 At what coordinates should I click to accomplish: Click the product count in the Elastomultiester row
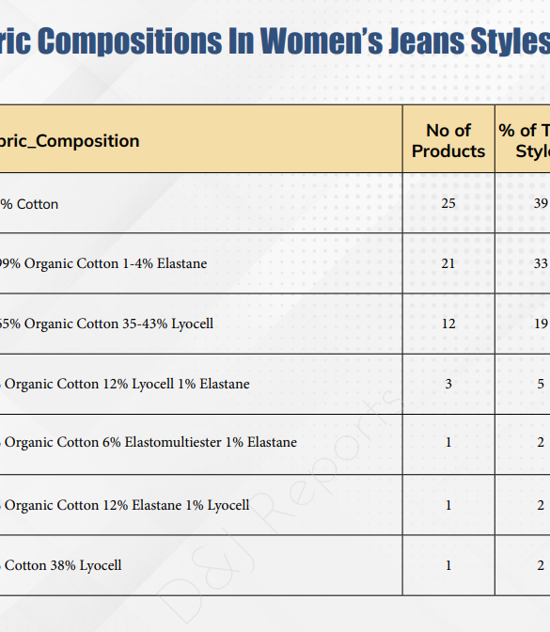(448, 442)
